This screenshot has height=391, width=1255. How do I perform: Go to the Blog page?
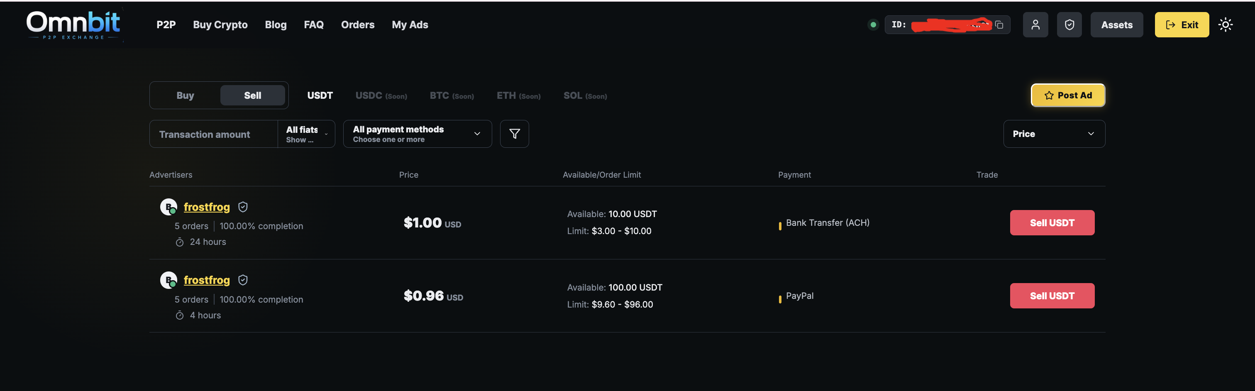276,25
